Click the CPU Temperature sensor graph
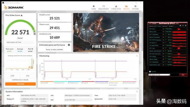190x107 pixels. click(x=179, y=62)
